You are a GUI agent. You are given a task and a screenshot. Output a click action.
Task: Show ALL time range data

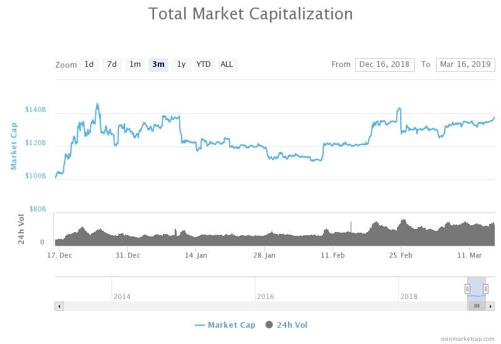click(227, 64)
